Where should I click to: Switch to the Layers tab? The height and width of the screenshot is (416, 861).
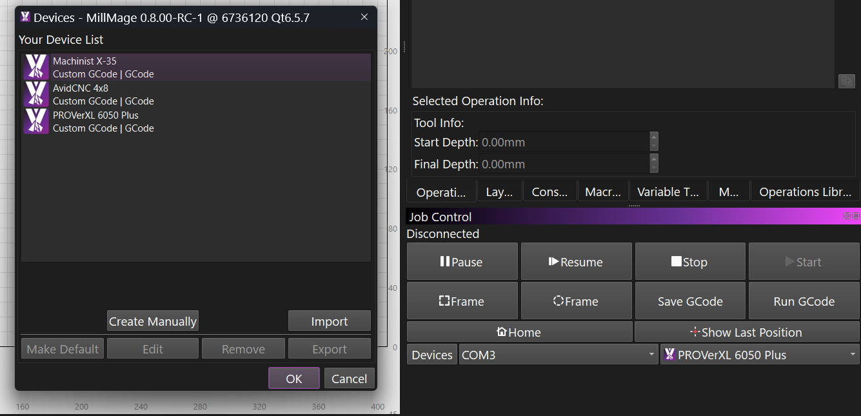coord(499,192)
